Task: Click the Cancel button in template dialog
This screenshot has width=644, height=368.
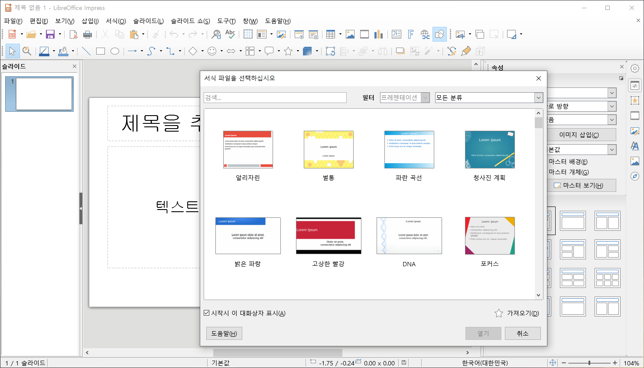Action: click(523, 333)
